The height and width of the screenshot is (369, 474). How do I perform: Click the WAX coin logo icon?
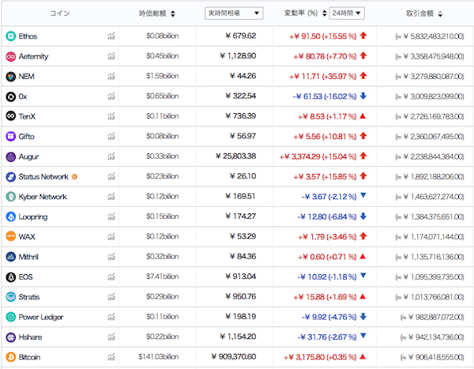[x=10, y=237]
